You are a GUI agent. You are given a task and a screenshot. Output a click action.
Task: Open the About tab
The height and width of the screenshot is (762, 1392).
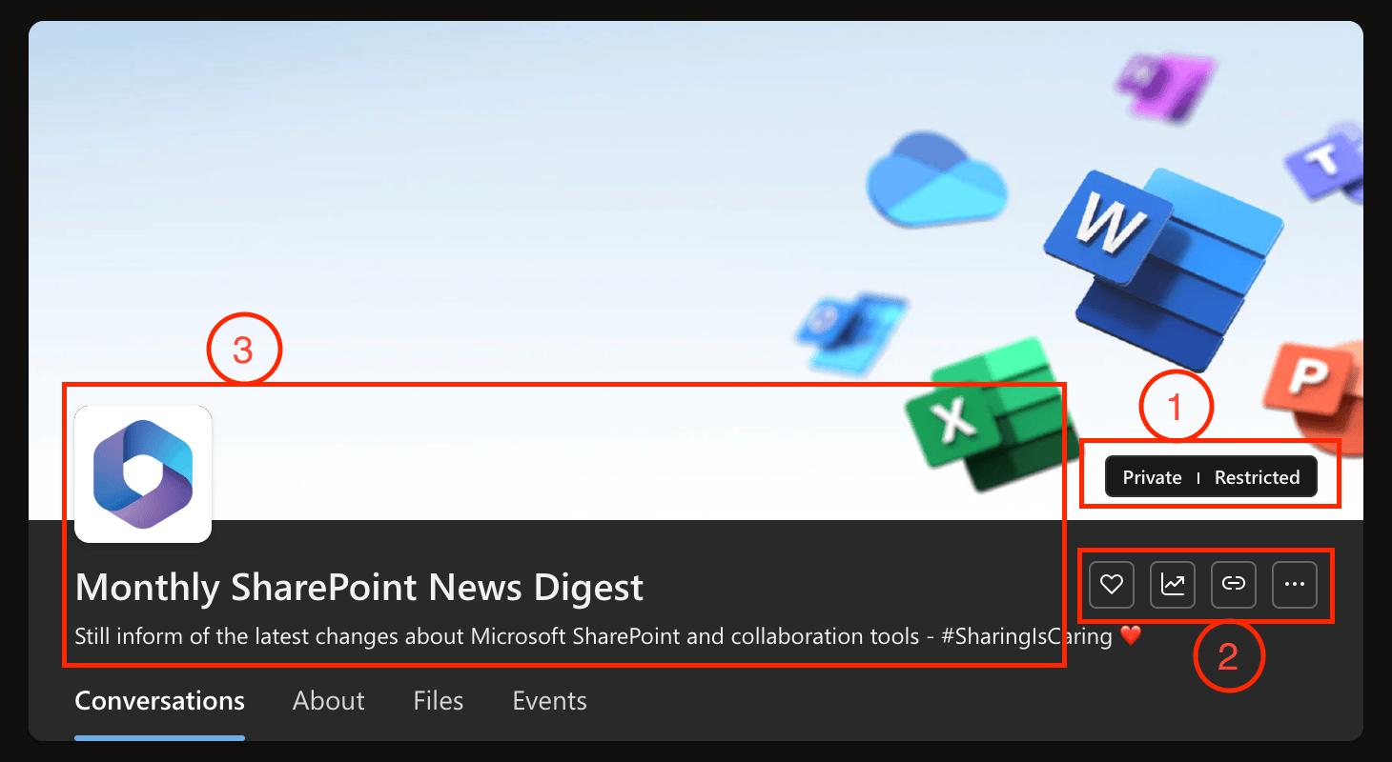pos(329,701)
